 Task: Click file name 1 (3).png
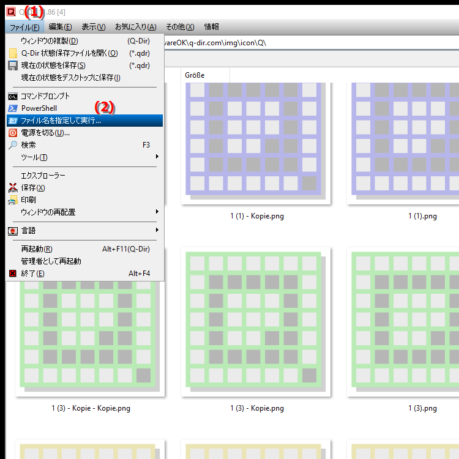click(422, 408)
